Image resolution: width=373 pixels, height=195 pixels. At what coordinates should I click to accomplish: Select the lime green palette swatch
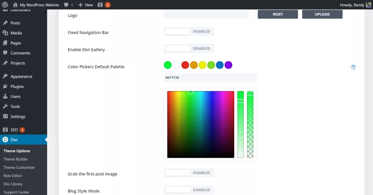tap(211, 65)
